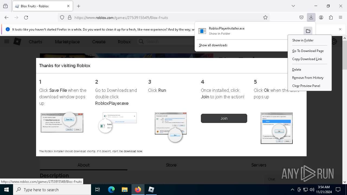The height and width of the screenshot is (195, 347).
Task: Click the tracking protection shield icon
Action: [62, 17]
